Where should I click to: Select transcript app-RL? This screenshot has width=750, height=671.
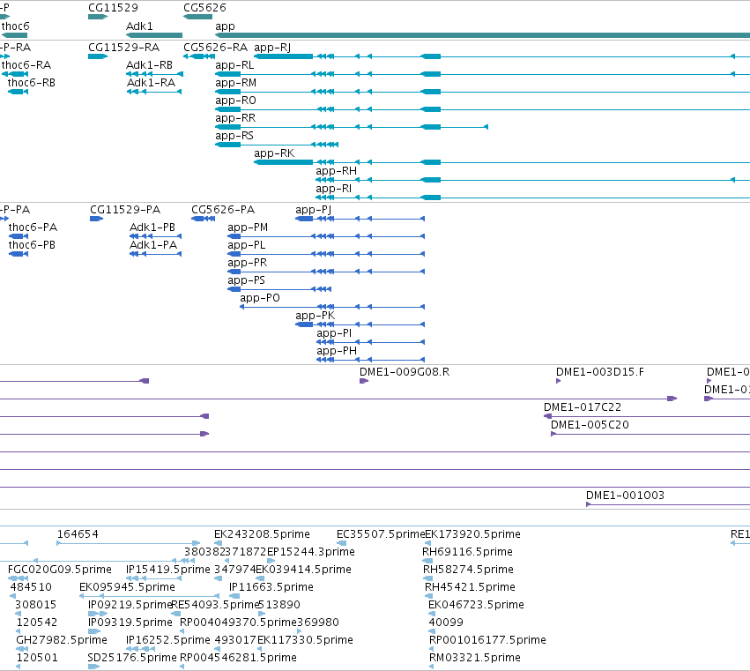point(234,65)
